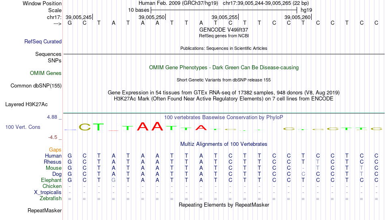Click the Gaps row label
This screenshot has width=385, height=220.
click(x=55, y=150)
